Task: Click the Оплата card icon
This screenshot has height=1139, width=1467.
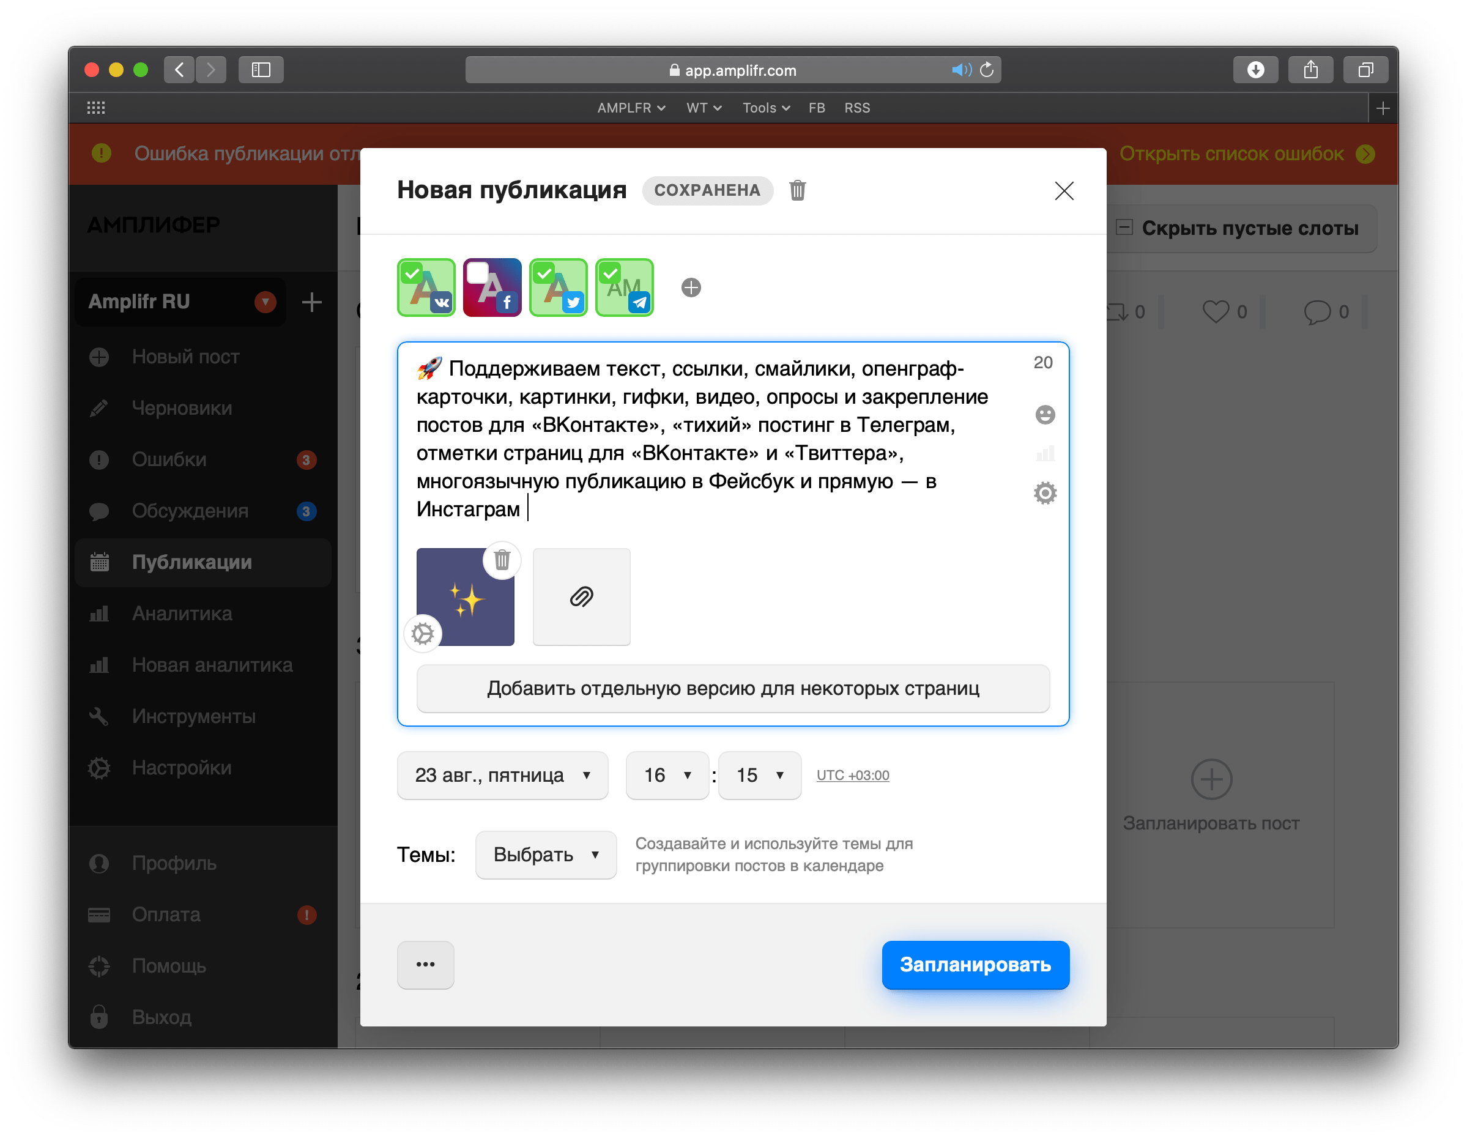Action: tap(98, 915)
